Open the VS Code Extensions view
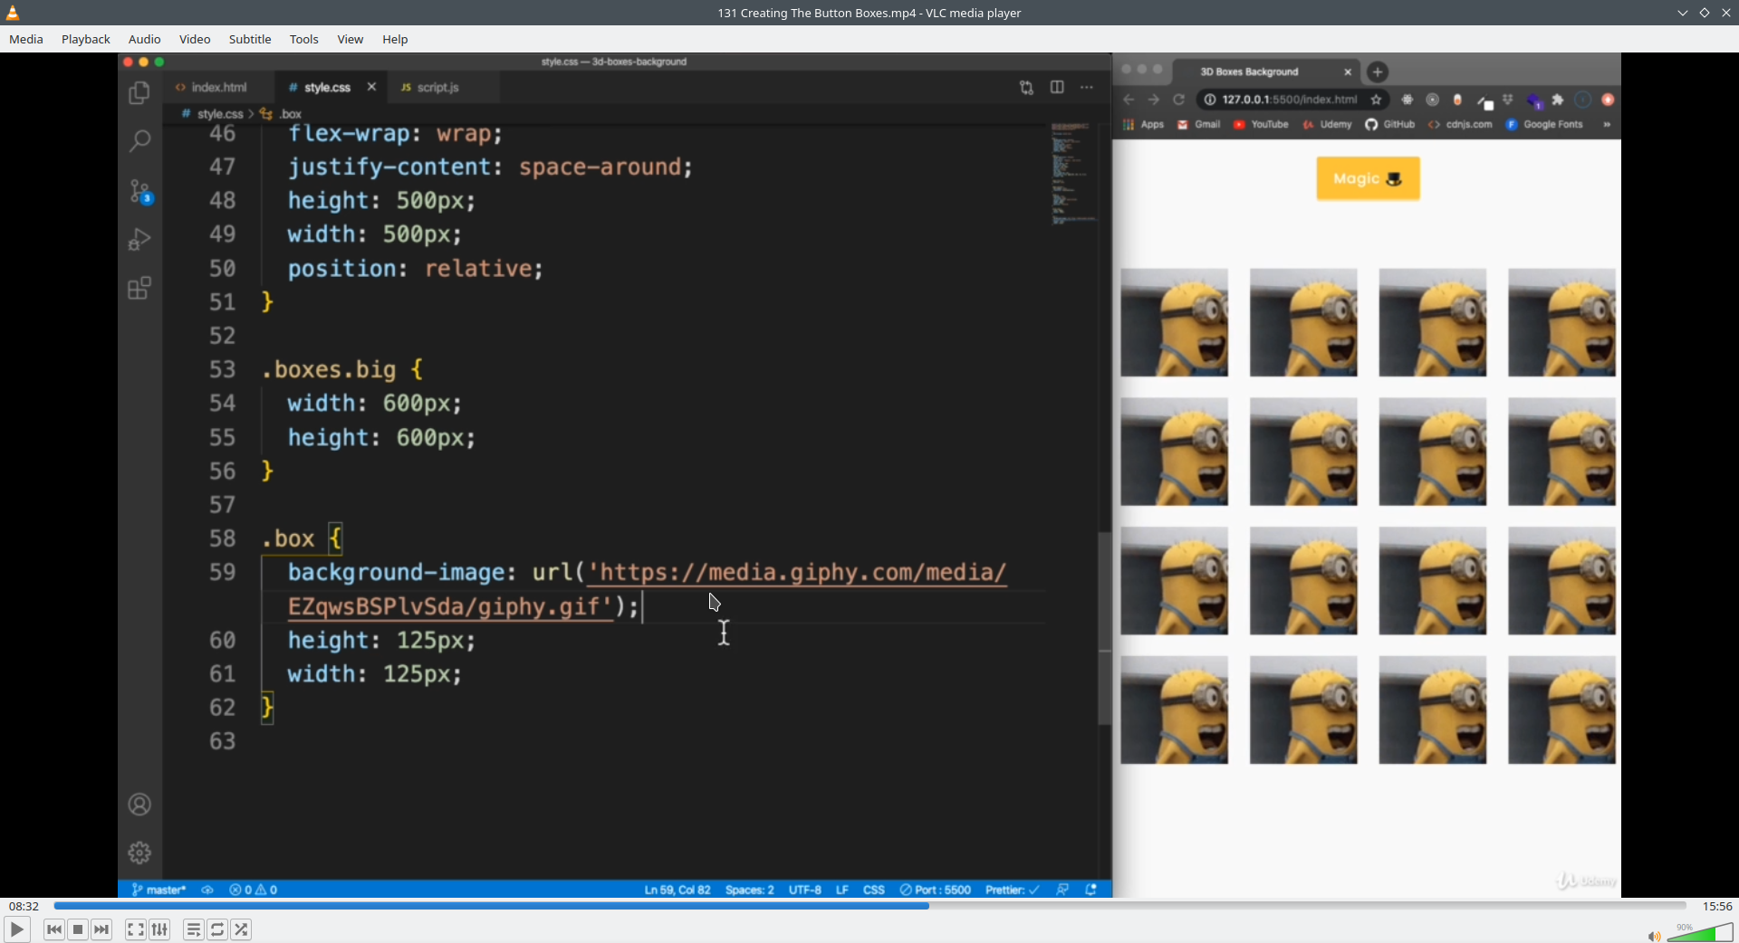1739x943 pixels. coord(139,289)
